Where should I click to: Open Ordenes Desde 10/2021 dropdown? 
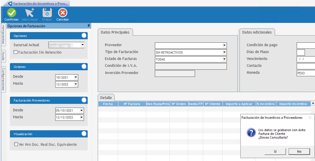pyautogui.click(x=76, y=77)
